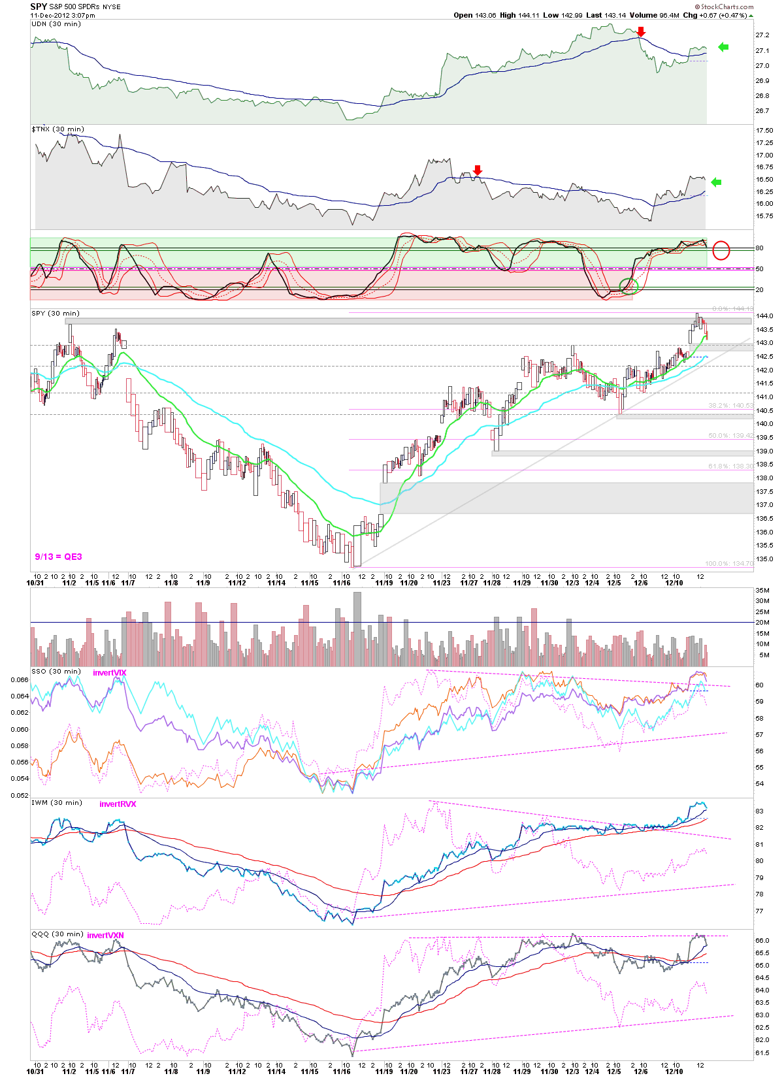Click the StockCharts.com copyright link
Viewport: 784px width, 1078px height.
click(724, 7)
